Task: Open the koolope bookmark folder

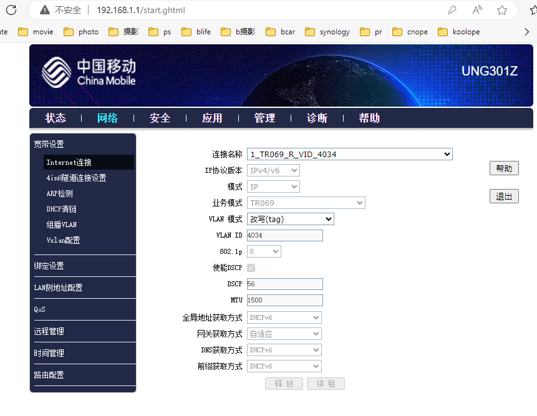Action: tap(459, 32)
